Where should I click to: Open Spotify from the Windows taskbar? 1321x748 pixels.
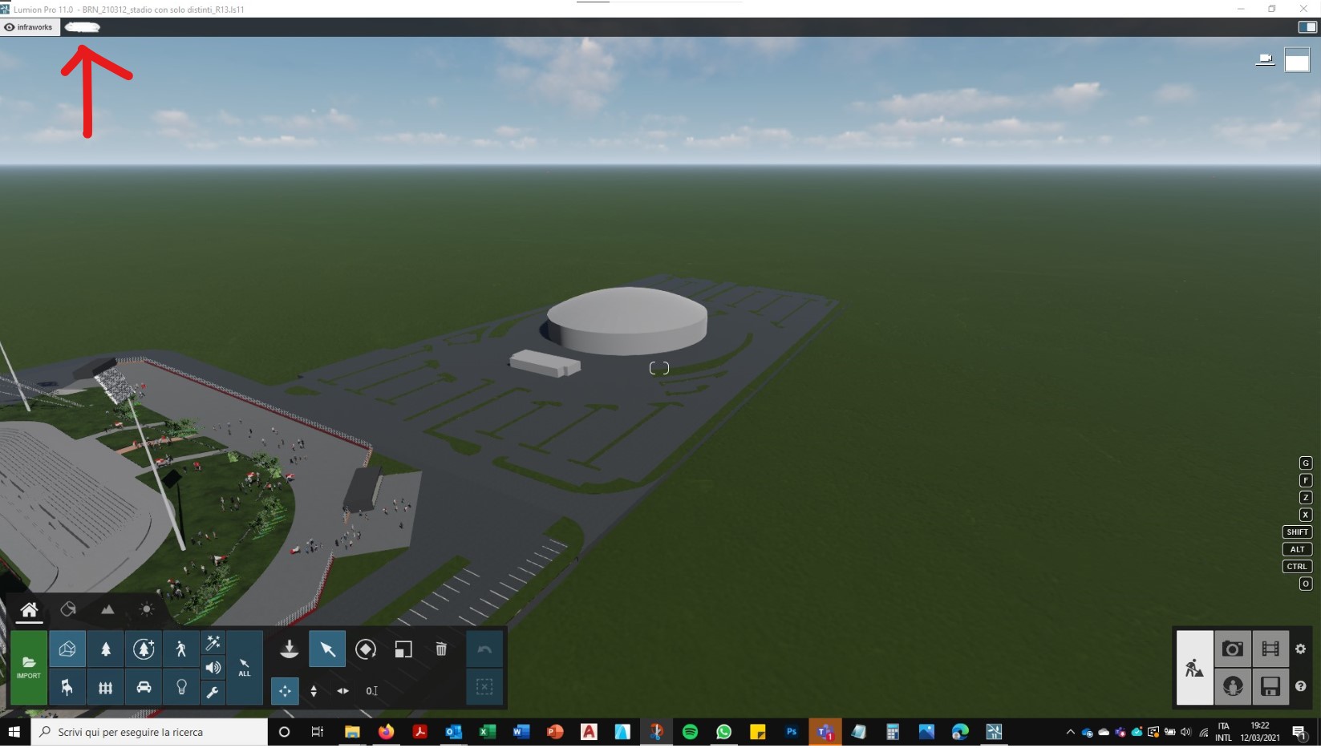[x=690, y=732]
